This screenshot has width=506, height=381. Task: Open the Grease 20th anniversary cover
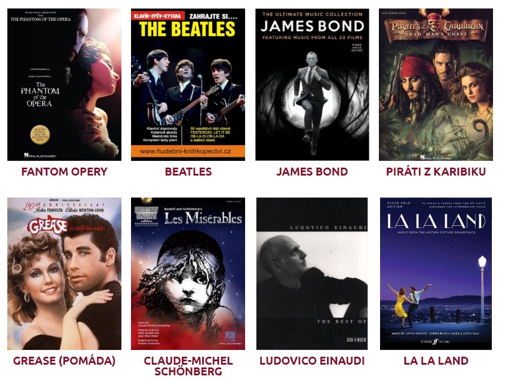64,274
